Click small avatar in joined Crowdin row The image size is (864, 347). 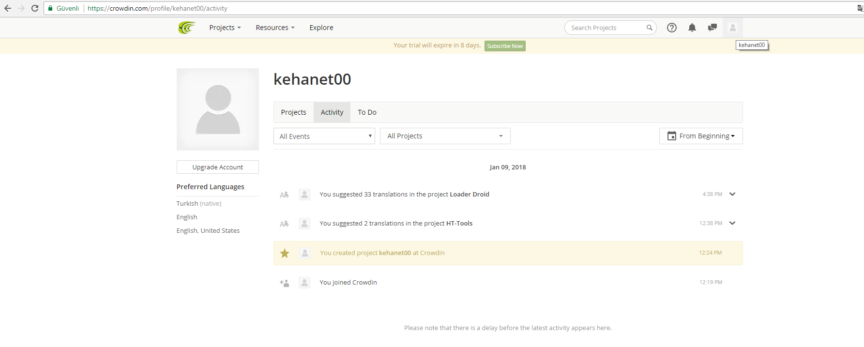click(304, 283)
